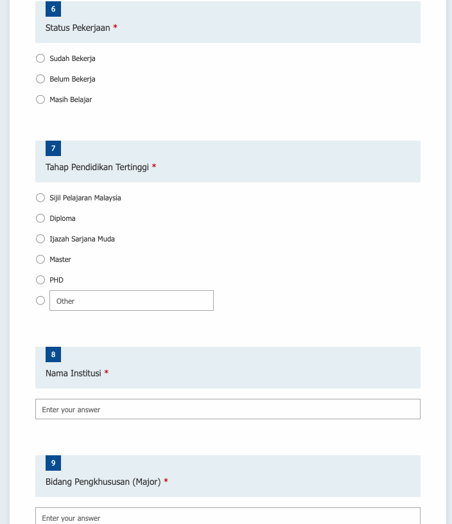The height and width of the screenshot is (524, 452).
Task: Select the PHD radio option
Action: (x=40, y=280)
